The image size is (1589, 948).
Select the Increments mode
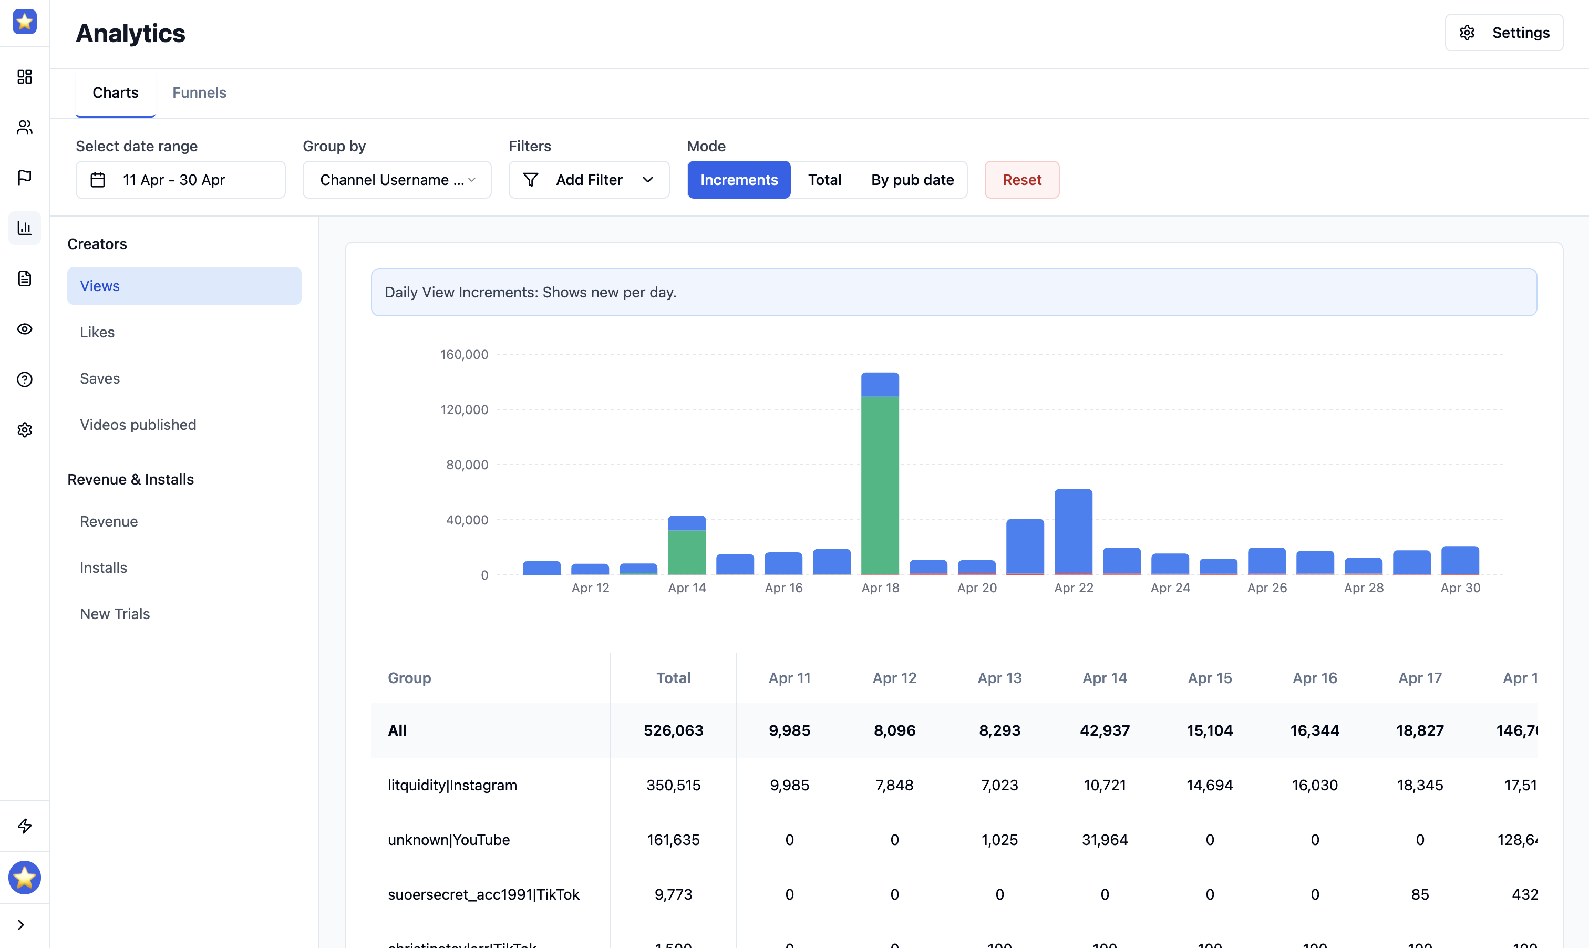(x=739, y=180)
